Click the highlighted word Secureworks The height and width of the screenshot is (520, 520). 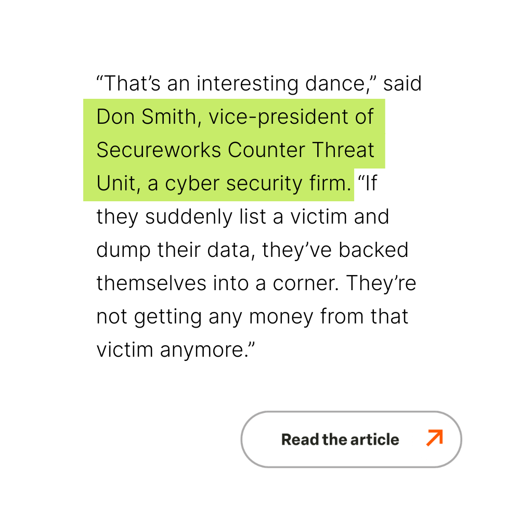(159, 150)
